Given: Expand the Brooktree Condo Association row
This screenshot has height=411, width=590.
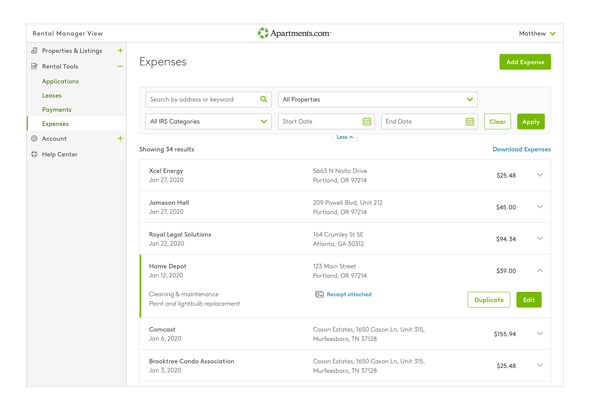Looking at the screenshot, I should [x=540, y=366].
